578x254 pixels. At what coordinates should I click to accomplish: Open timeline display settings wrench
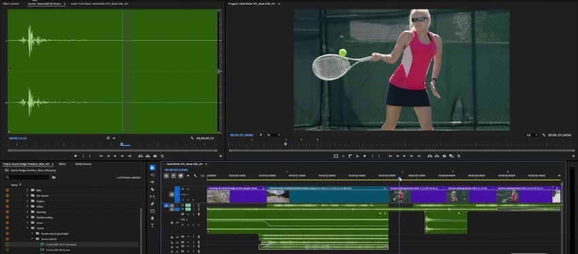click(x=195, y=176)
